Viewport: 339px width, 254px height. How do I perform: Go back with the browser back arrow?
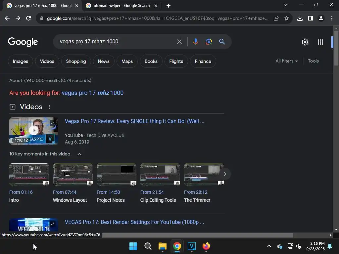click(x=7, y=19)
